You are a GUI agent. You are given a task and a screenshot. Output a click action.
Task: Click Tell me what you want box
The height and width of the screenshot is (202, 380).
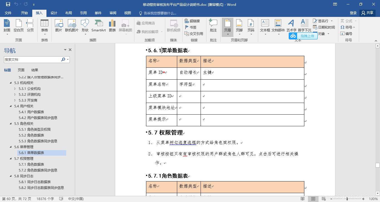[157, 13]
